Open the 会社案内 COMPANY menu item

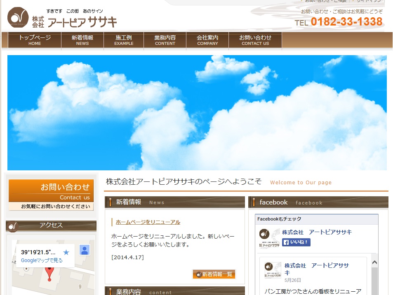pos(207,40)
